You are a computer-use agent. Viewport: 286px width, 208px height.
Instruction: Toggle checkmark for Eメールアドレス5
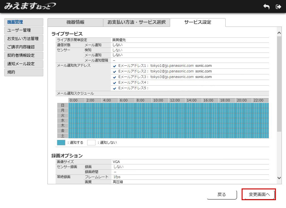(115, 88)
